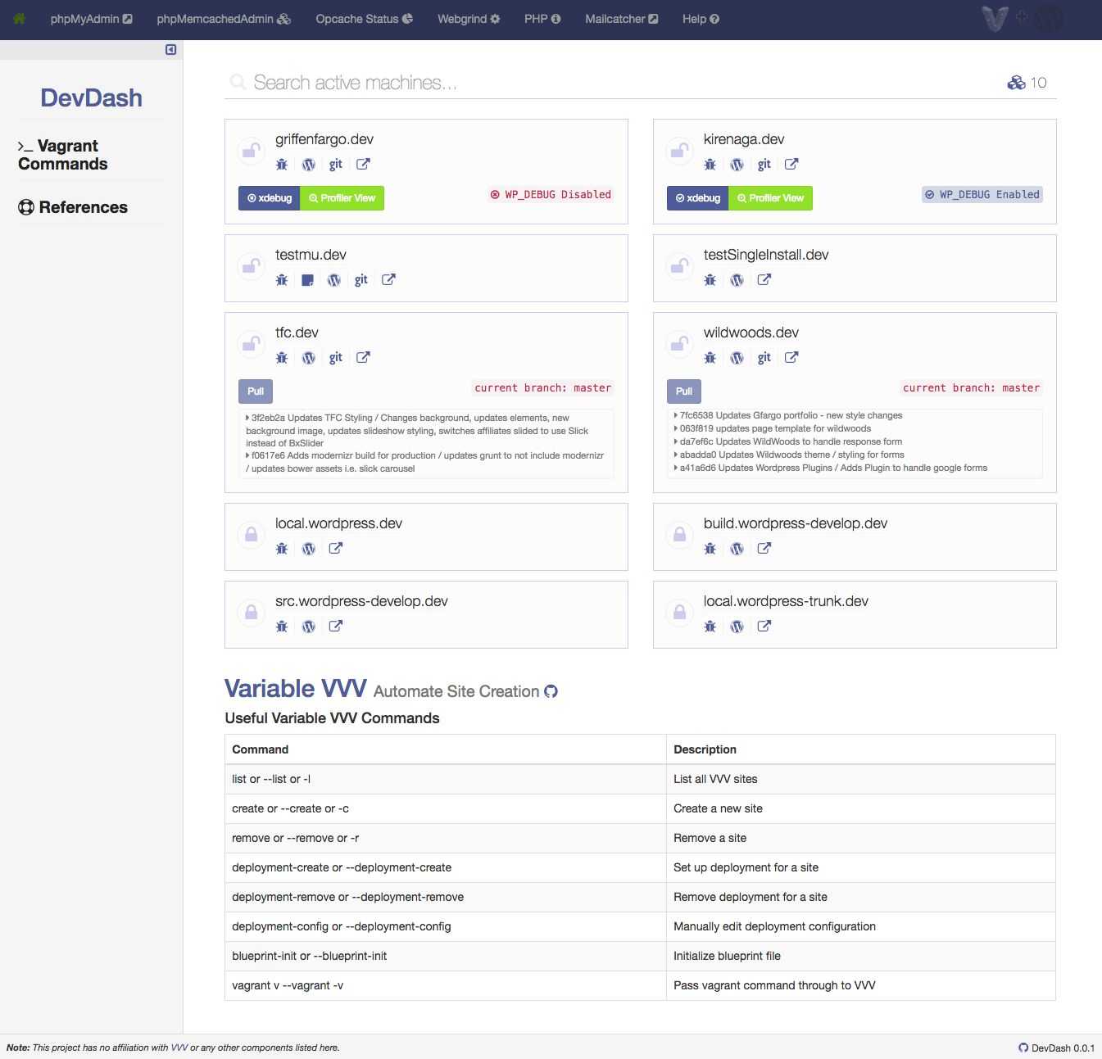Click the DevDash title in sidebar
1102x1059 pixels.
point(91,98)
